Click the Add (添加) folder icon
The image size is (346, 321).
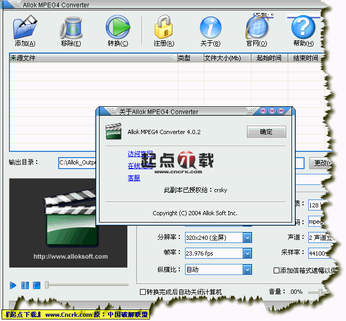pos(25,27)
